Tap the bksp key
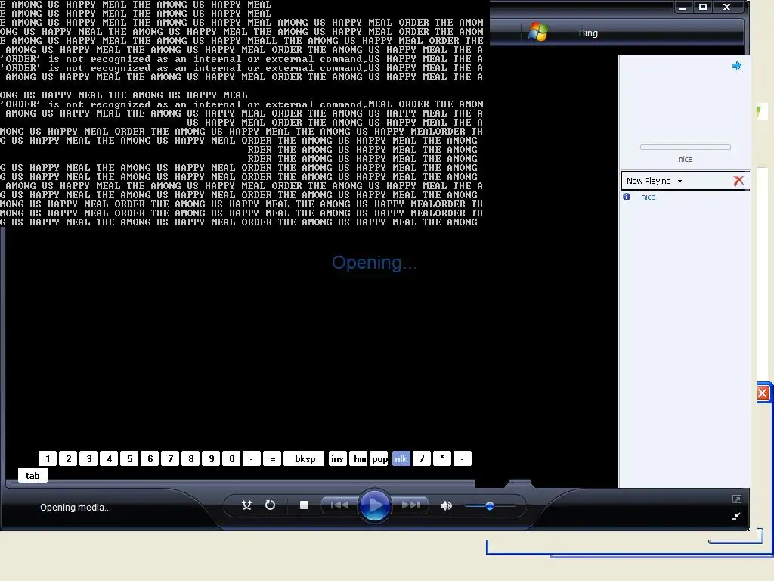The height and width of the screenshot is (581, 774). (x=304, y=458)
